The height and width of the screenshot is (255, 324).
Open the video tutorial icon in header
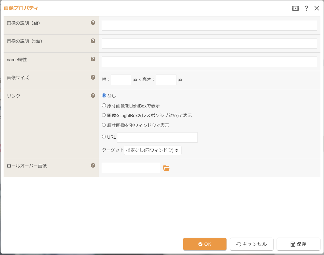pyautogui.click(x=295, y=8)
